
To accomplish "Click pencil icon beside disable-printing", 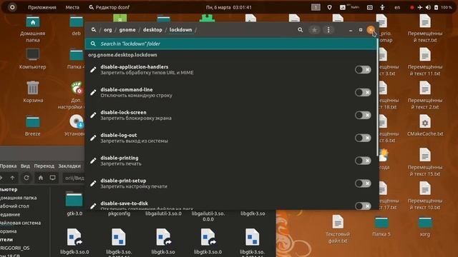I will tap(93, 161).
